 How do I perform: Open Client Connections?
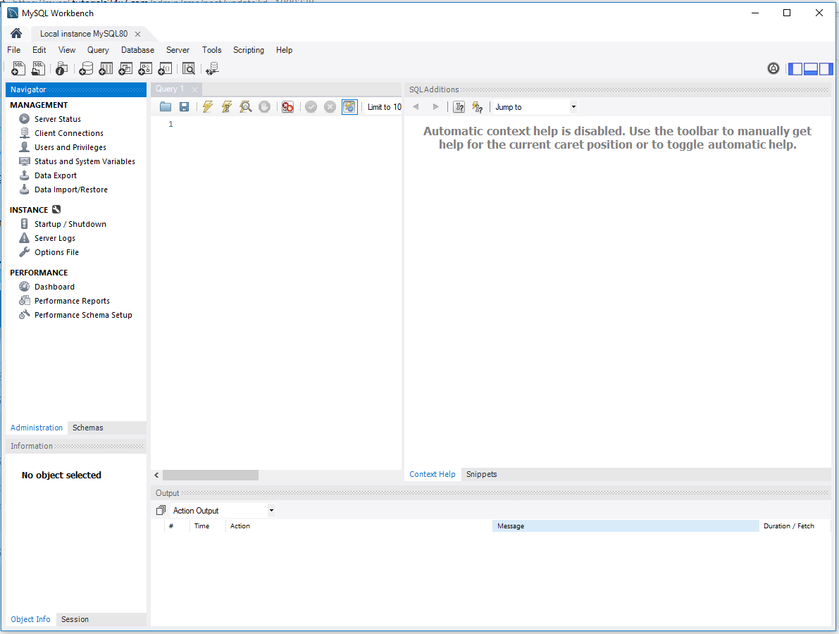coord(69,133)
